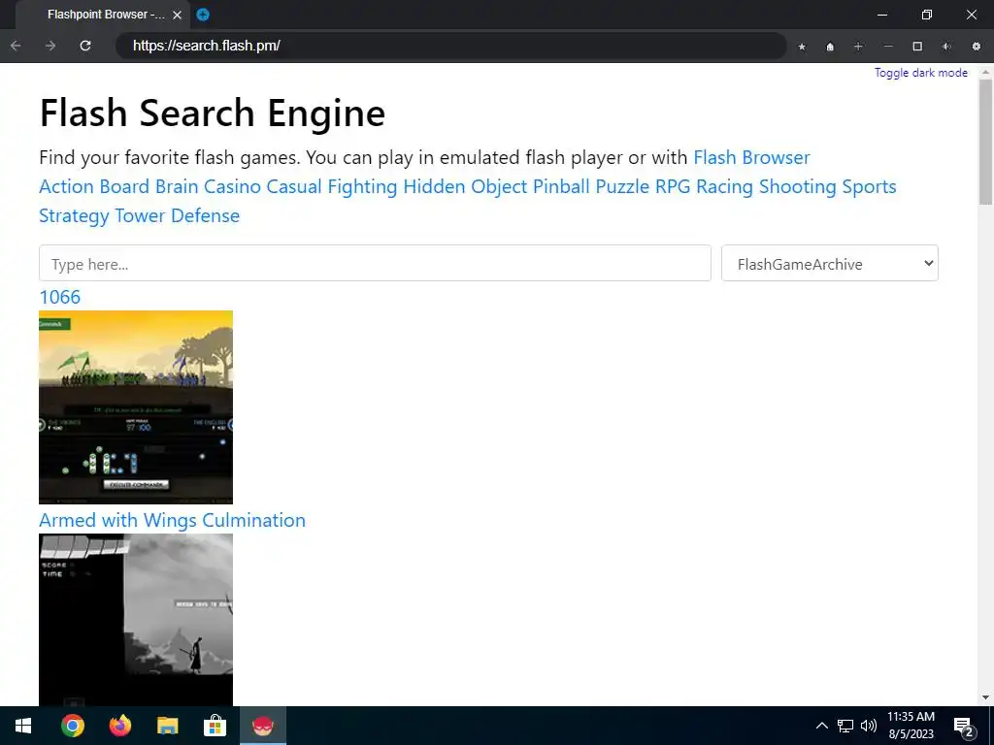The height and width of the screenshot is (745, 994).
Task: Zoom in with the plus toolbar icon
Action: click(858, 47)
